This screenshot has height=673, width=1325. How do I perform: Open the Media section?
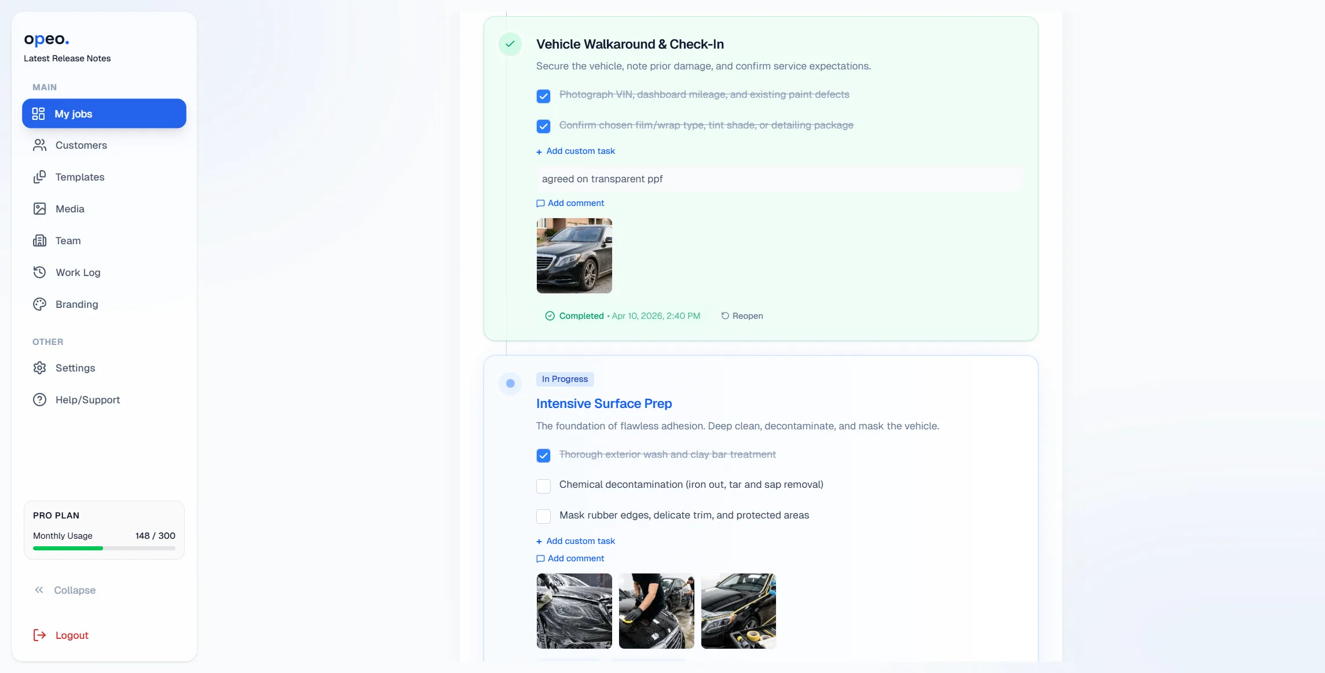(x=104, y=209)
